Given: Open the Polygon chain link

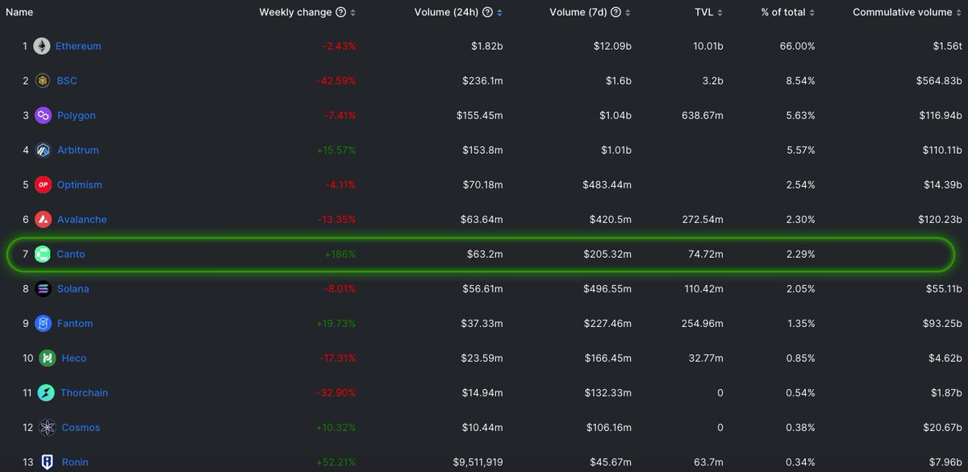Looking at the screenshot, I should coord(76,115).
